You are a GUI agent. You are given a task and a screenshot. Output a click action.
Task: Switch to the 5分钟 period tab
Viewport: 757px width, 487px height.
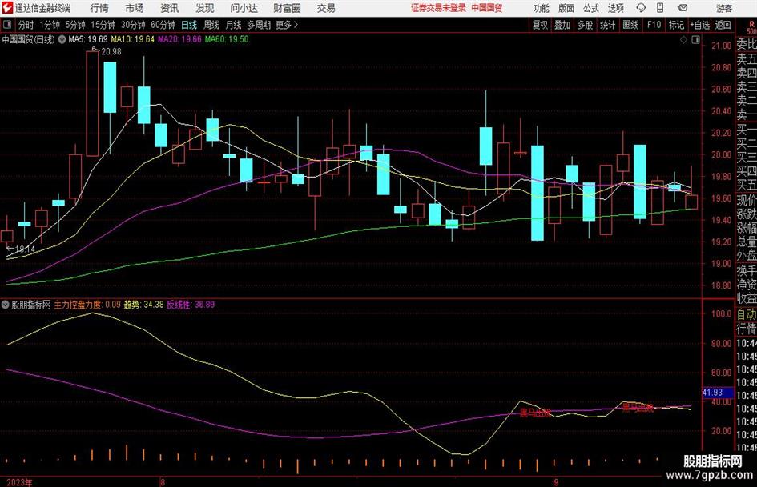[74, 25]
